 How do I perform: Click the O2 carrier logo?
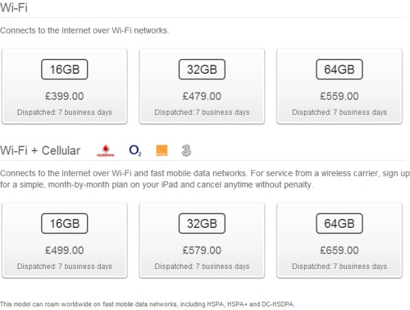coord(136,151)
